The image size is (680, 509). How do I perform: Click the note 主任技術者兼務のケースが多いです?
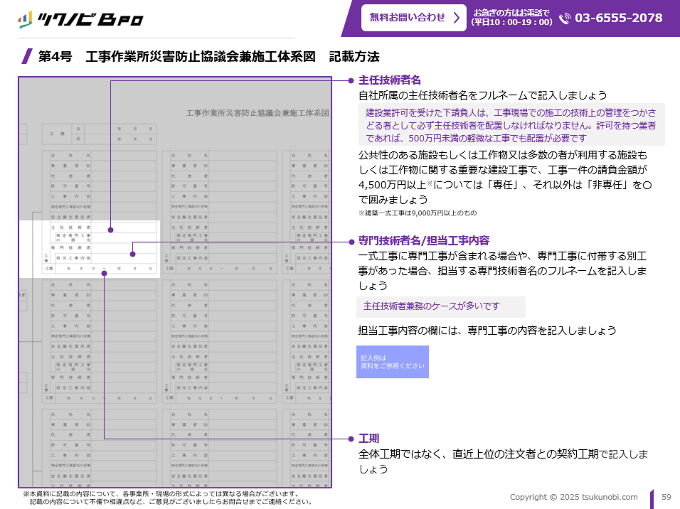tap(440, 306)
